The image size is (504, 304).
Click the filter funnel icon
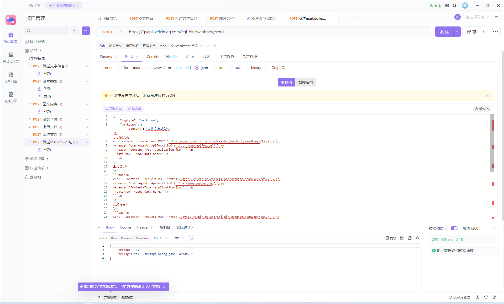pos(75,31)
